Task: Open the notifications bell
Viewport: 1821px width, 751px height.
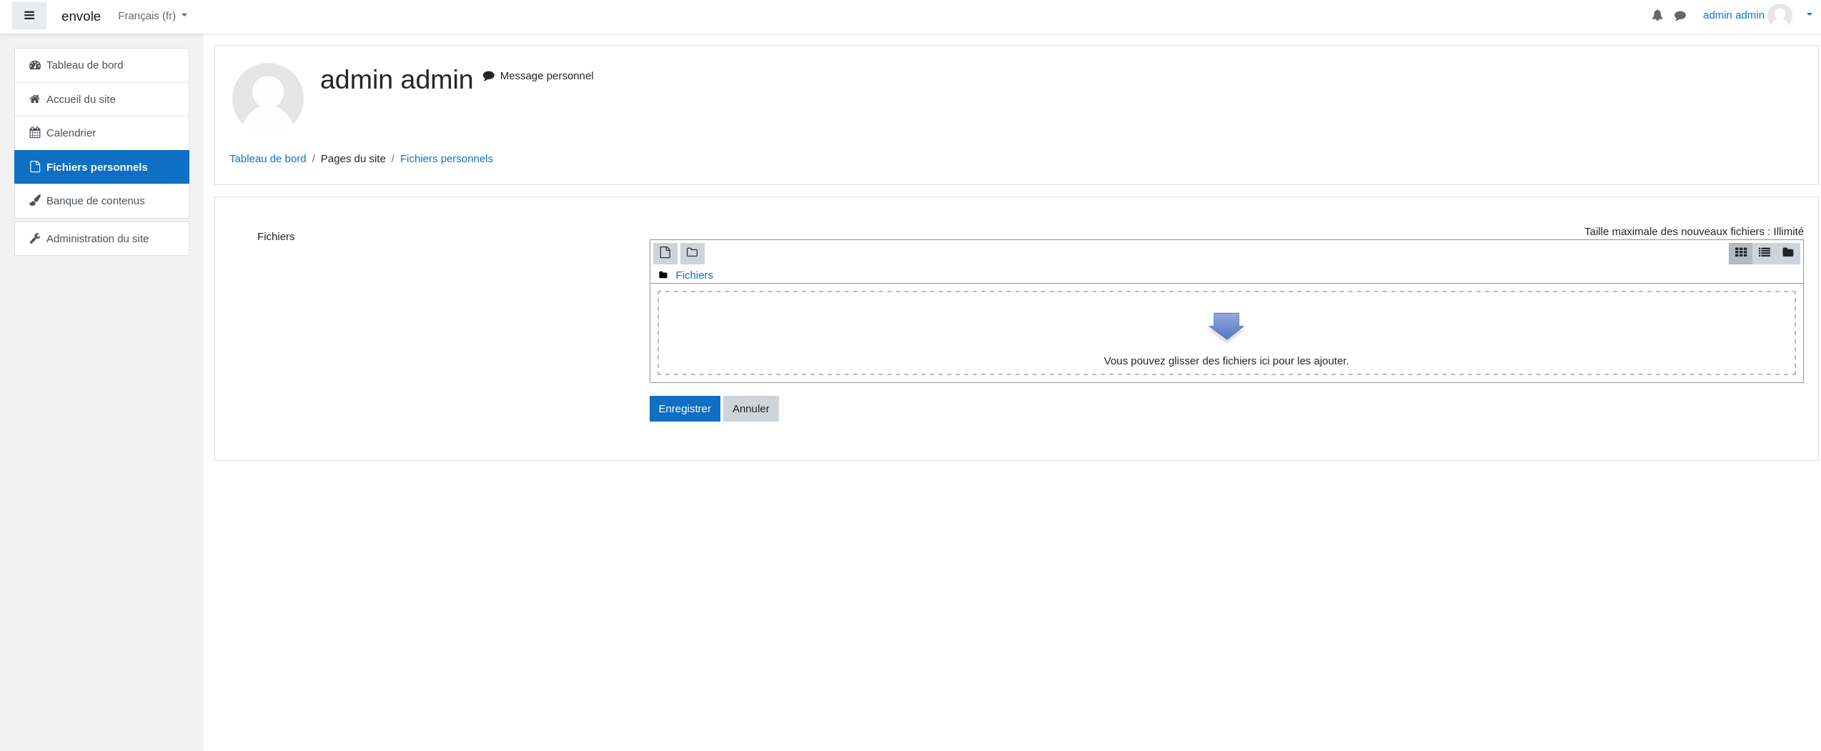Action: point(1657,16)
